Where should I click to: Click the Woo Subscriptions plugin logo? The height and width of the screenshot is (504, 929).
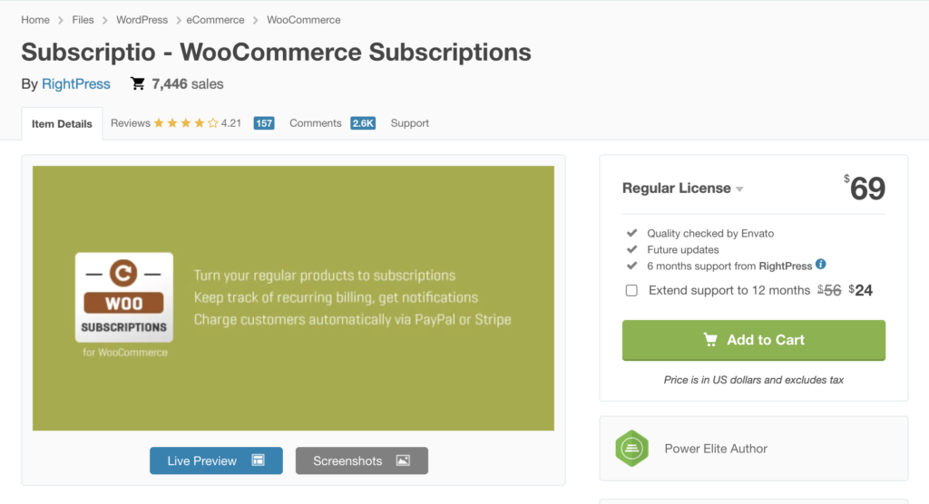coord(124,298)
